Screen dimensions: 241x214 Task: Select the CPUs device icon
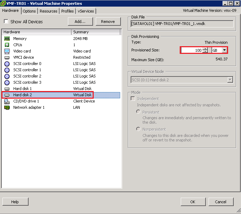pyautogui.click(x=7, y=45)
